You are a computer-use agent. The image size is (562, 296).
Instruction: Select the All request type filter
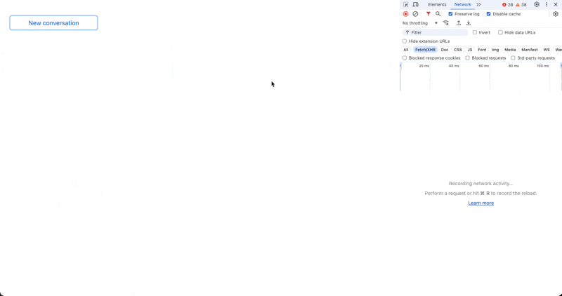[406, 50]
